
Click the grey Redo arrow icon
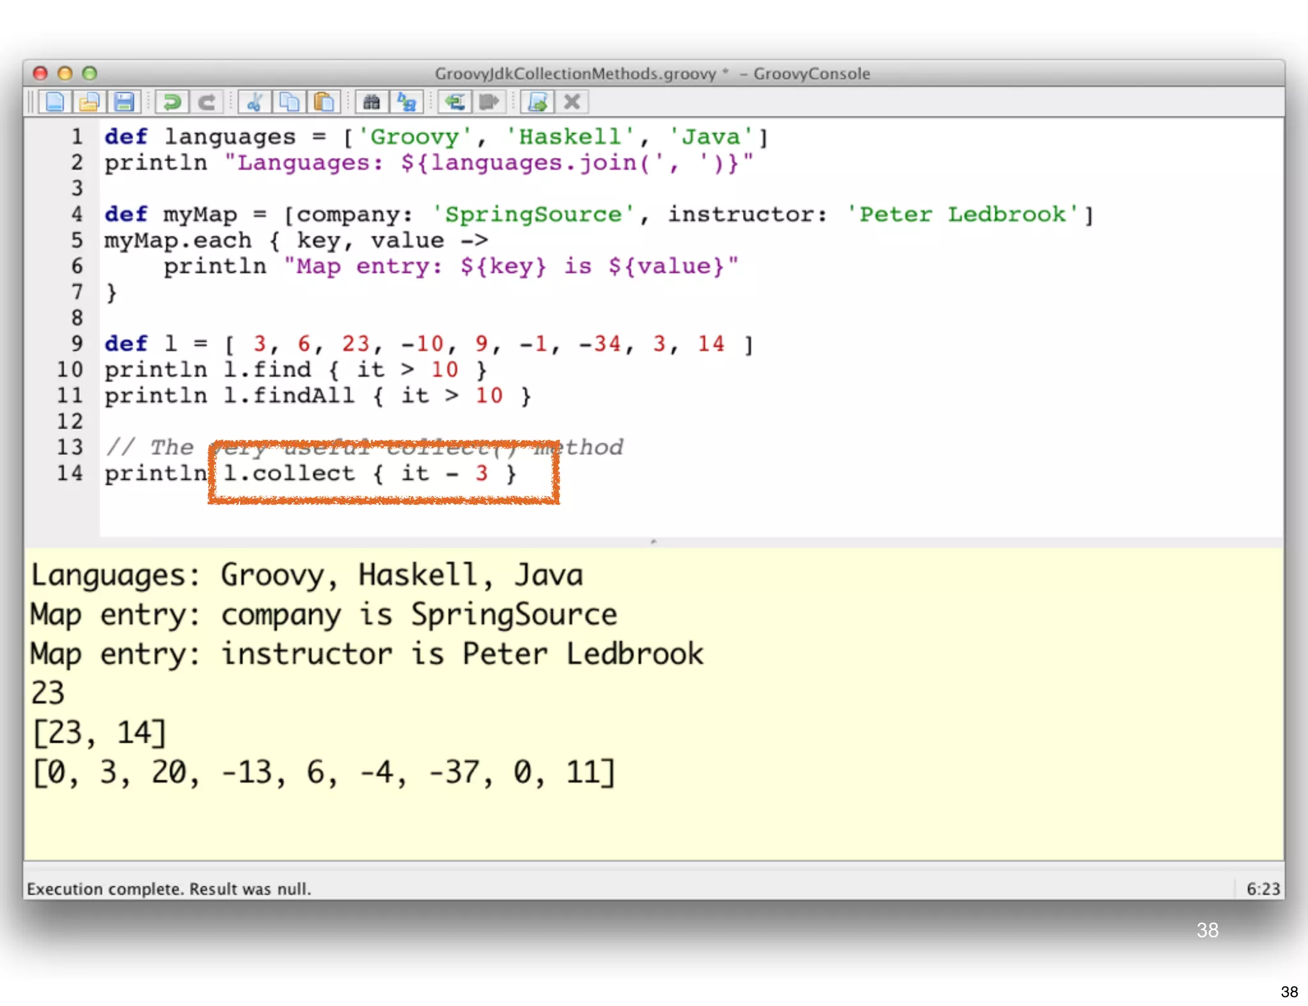tap(206, 102)
